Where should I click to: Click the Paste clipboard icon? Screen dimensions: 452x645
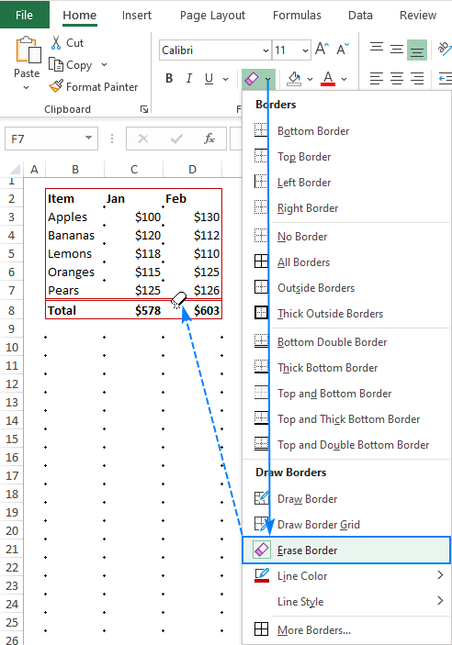coord(28,50)
